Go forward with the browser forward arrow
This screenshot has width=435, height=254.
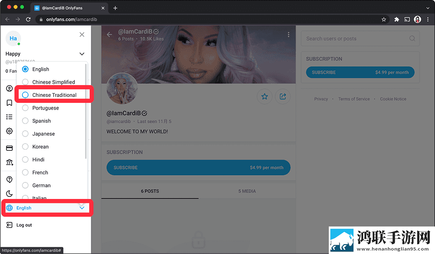tap(18, 19)
